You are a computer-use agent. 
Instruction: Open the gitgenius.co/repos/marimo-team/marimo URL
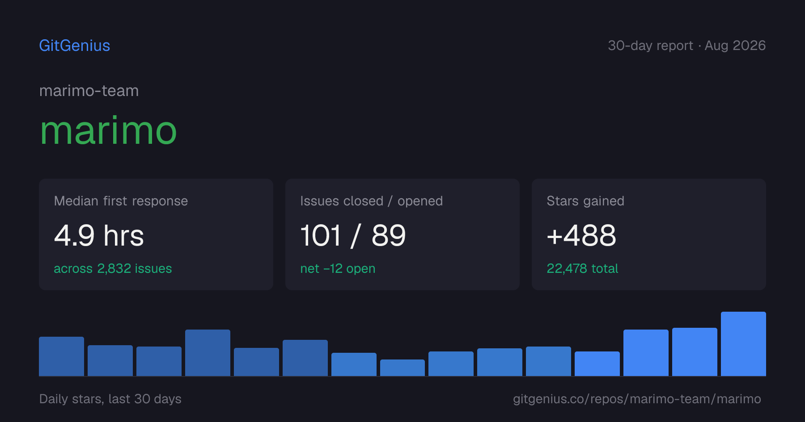637,399
